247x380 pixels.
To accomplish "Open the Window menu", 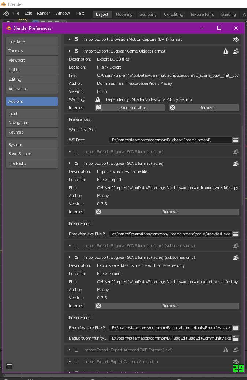I will [x=62, y=13].
